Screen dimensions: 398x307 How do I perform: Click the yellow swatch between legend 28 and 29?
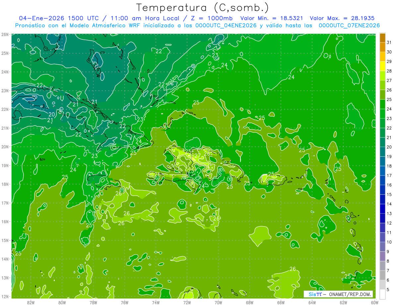click(383, 66)
